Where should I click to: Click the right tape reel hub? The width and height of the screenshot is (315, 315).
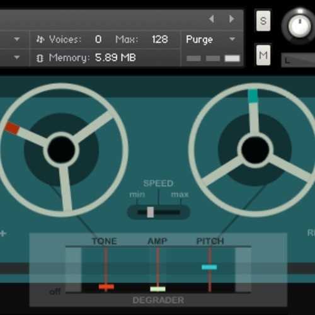(x=255, y=150)
